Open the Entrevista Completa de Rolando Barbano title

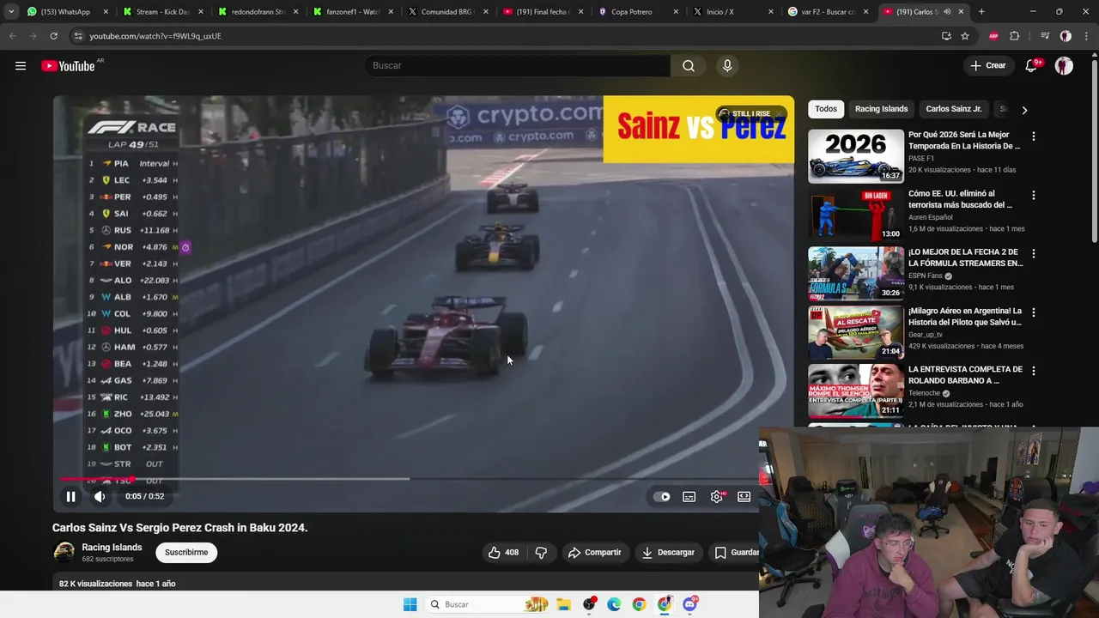tap(965, 375)
